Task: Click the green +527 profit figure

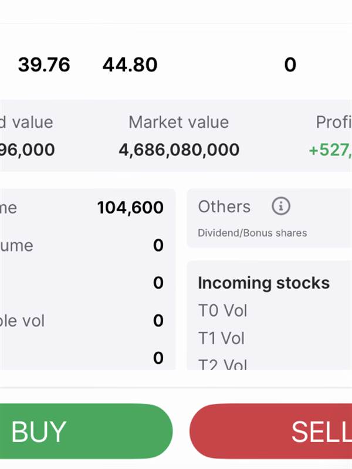Action: 330,150
